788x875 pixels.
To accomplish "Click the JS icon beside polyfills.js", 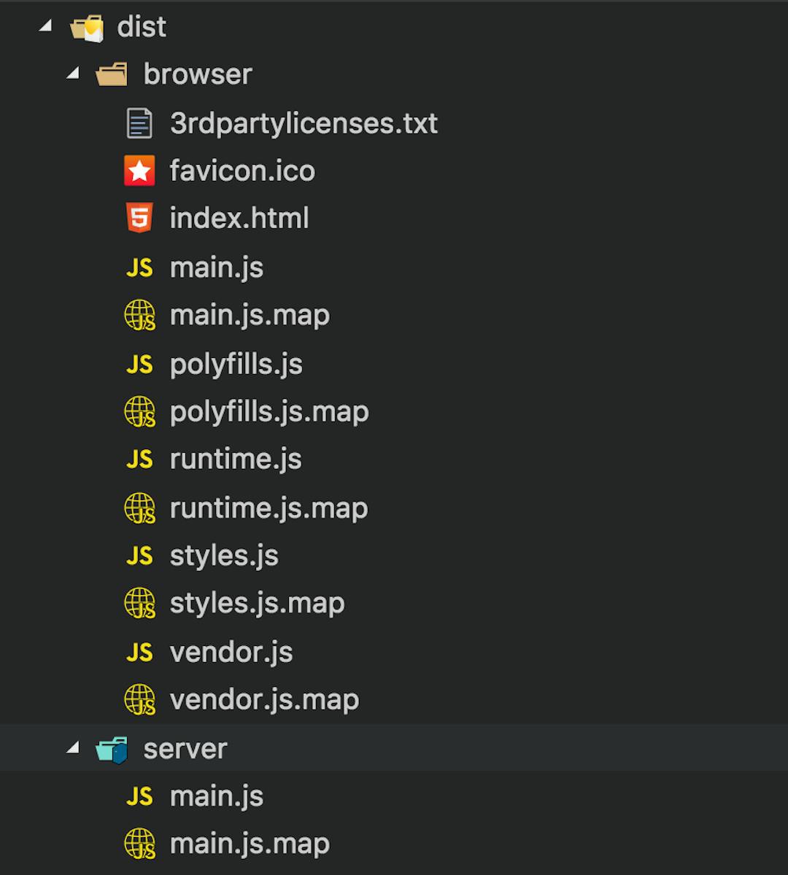I will (x=140, y=364).
